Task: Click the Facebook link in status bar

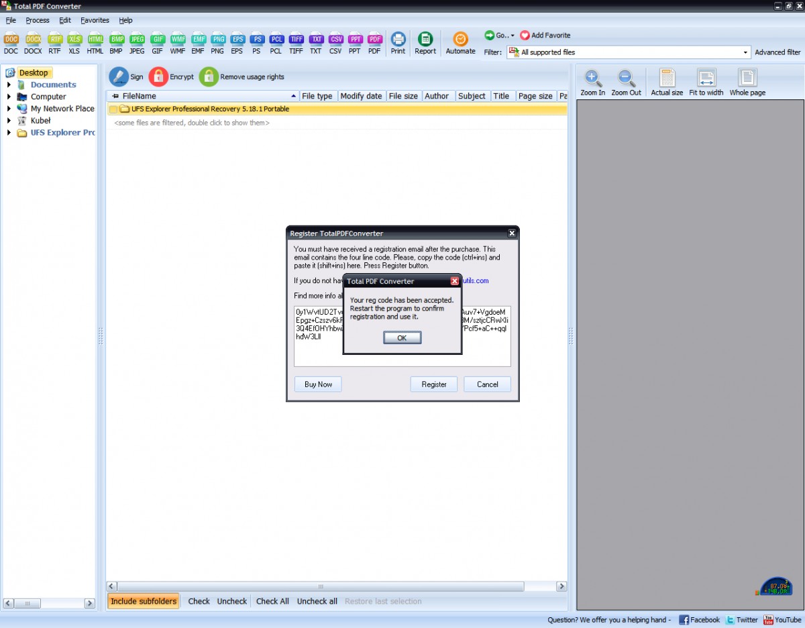Action: pyautogui.click(x=699, y=620)
